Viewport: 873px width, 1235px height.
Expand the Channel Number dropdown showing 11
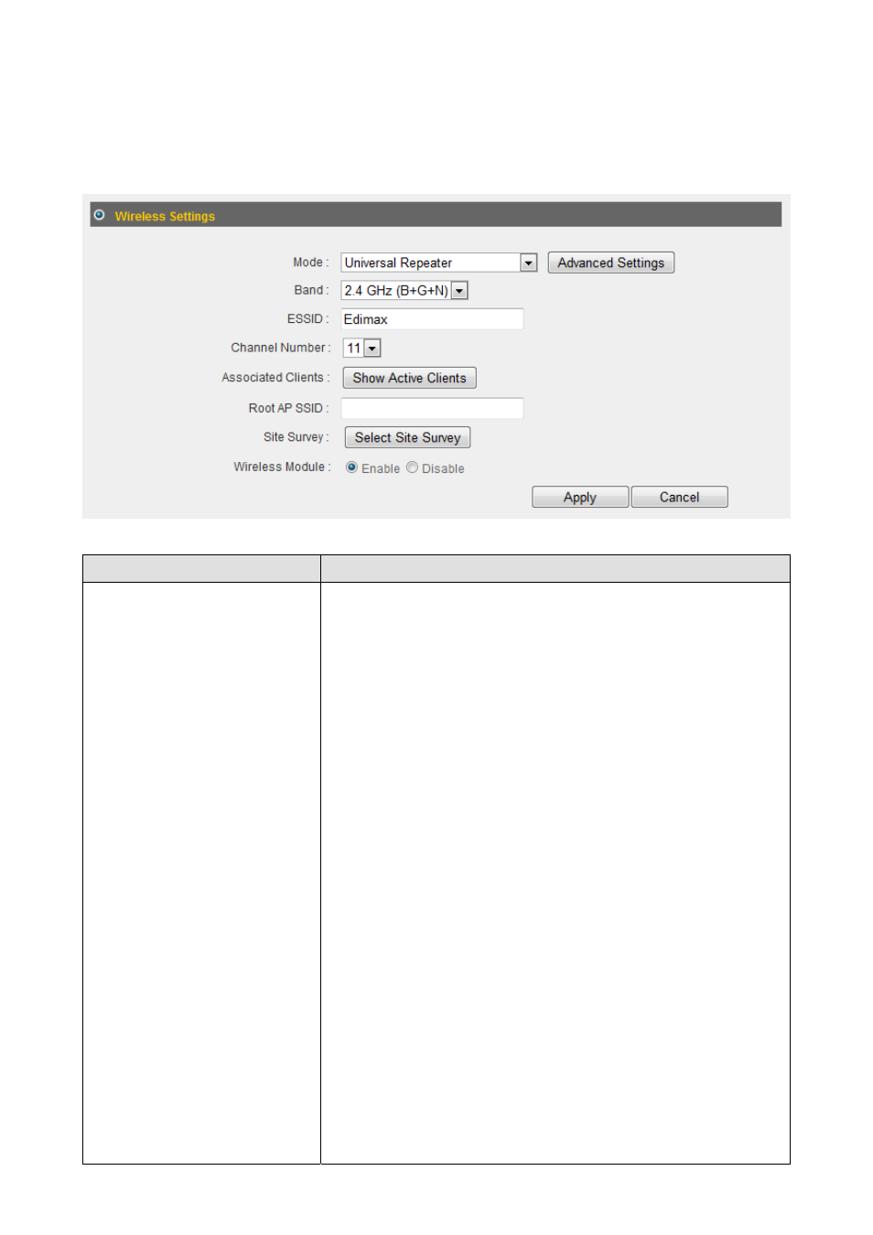point(361,348)
